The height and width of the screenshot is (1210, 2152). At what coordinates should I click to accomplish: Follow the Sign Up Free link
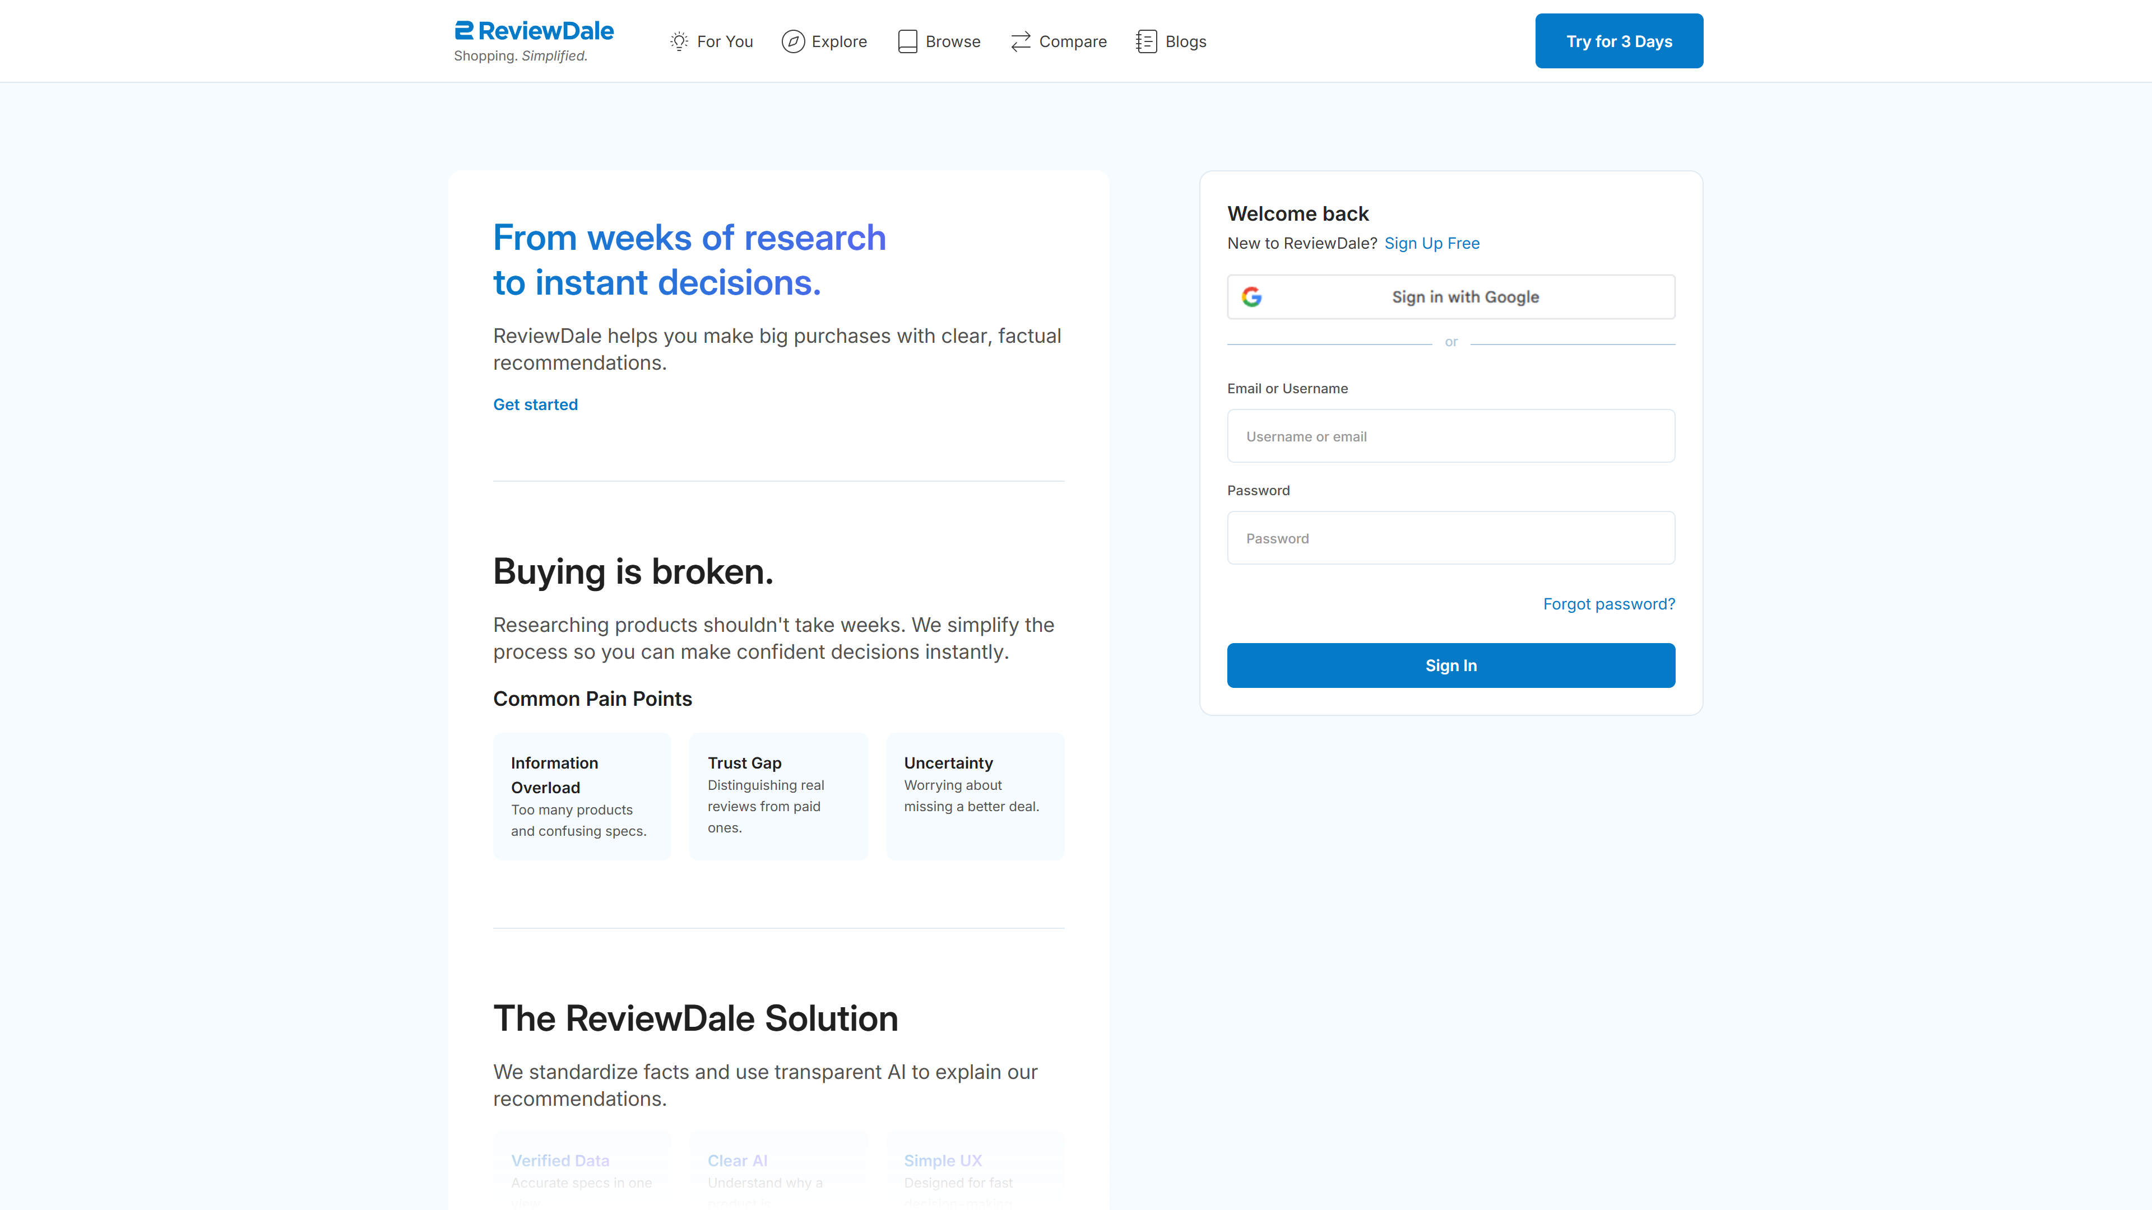(x=1432, y=243)
